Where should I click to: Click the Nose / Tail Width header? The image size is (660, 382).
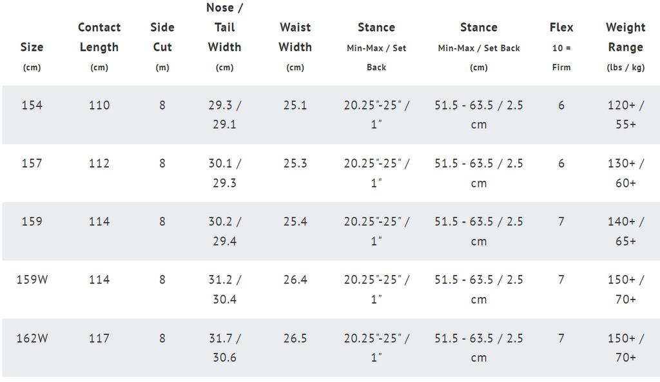tap(225, 37)
